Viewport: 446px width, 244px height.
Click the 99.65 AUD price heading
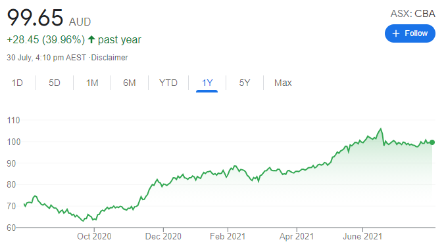tap(49, 18)
